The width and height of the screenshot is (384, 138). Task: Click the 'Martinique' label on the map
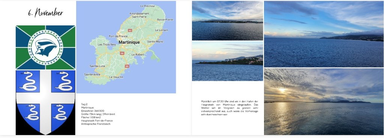pos(129,42)
